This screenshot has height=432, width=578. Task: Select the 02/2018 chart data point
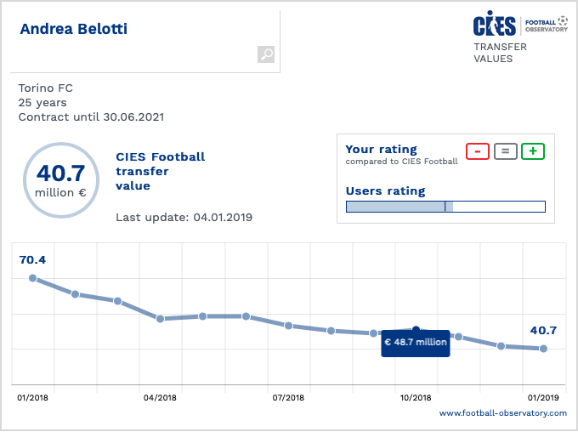75,294
